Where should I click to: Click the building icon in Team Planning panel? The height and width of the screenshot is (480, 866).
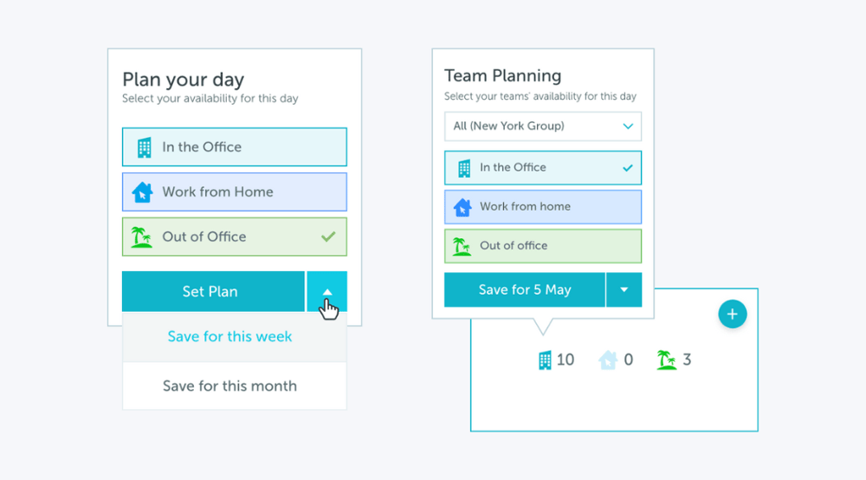(x=464, y=168)
